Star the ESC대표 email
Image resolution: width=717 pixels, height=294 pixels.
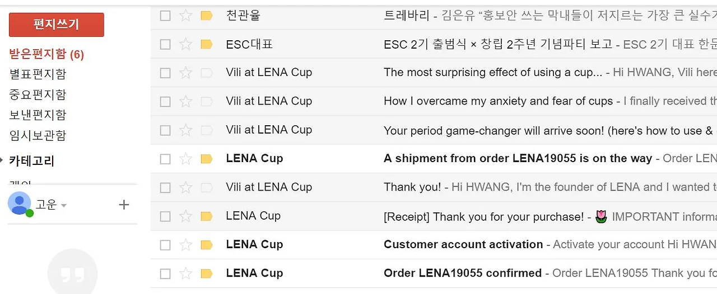185,44
